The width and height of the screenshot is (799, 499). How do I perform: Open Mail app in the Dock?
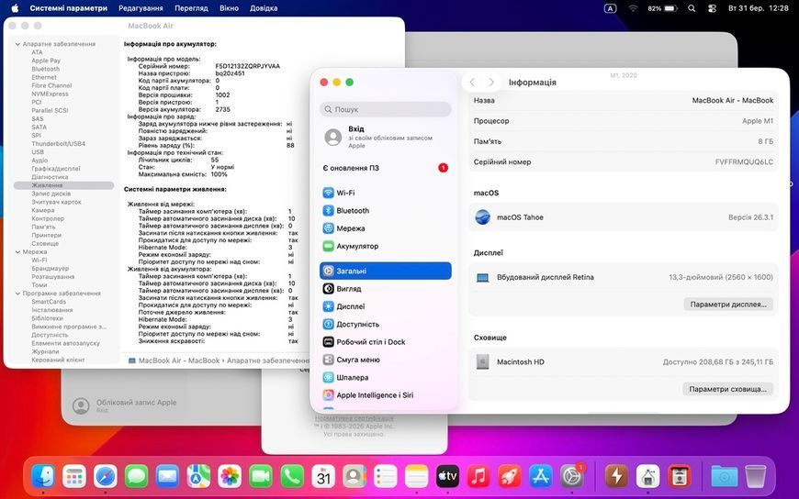click(x=168, y=477)
